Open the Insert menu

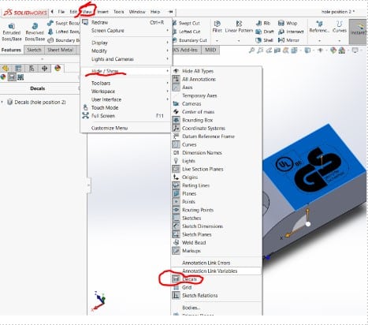tap(102, 12)
